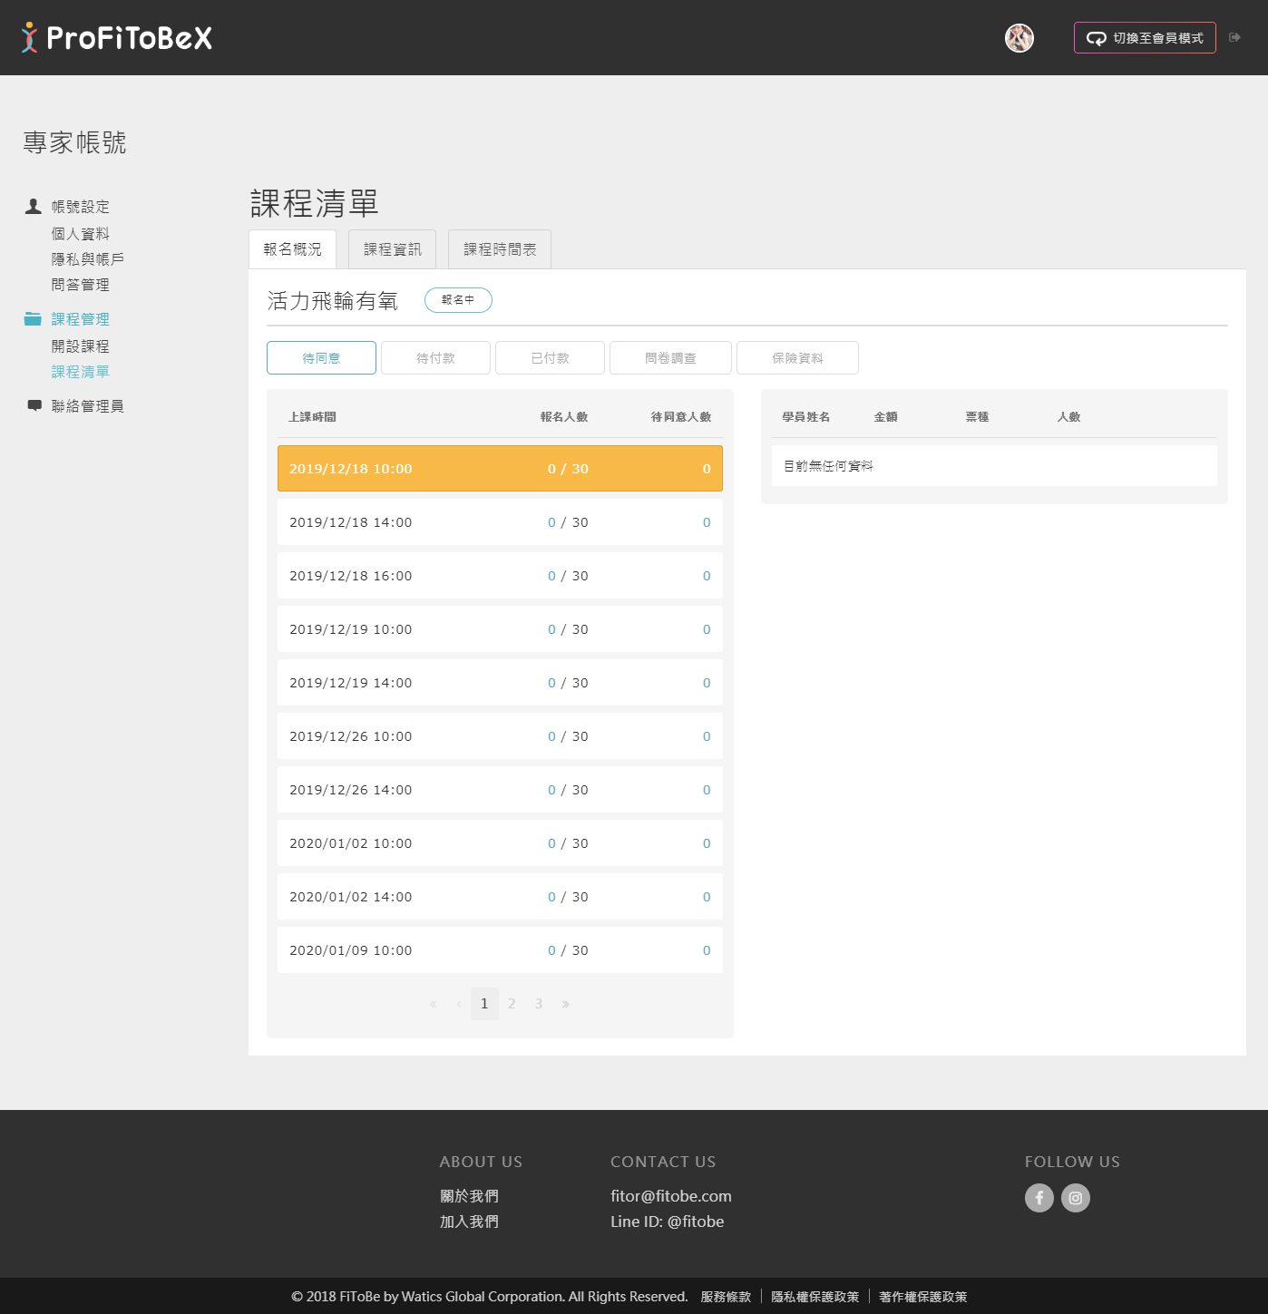The height and width of the screenshot is (1314, 1268).
Task: Select the 2019/12/19 10:00 session row
Action: point(500,629)
